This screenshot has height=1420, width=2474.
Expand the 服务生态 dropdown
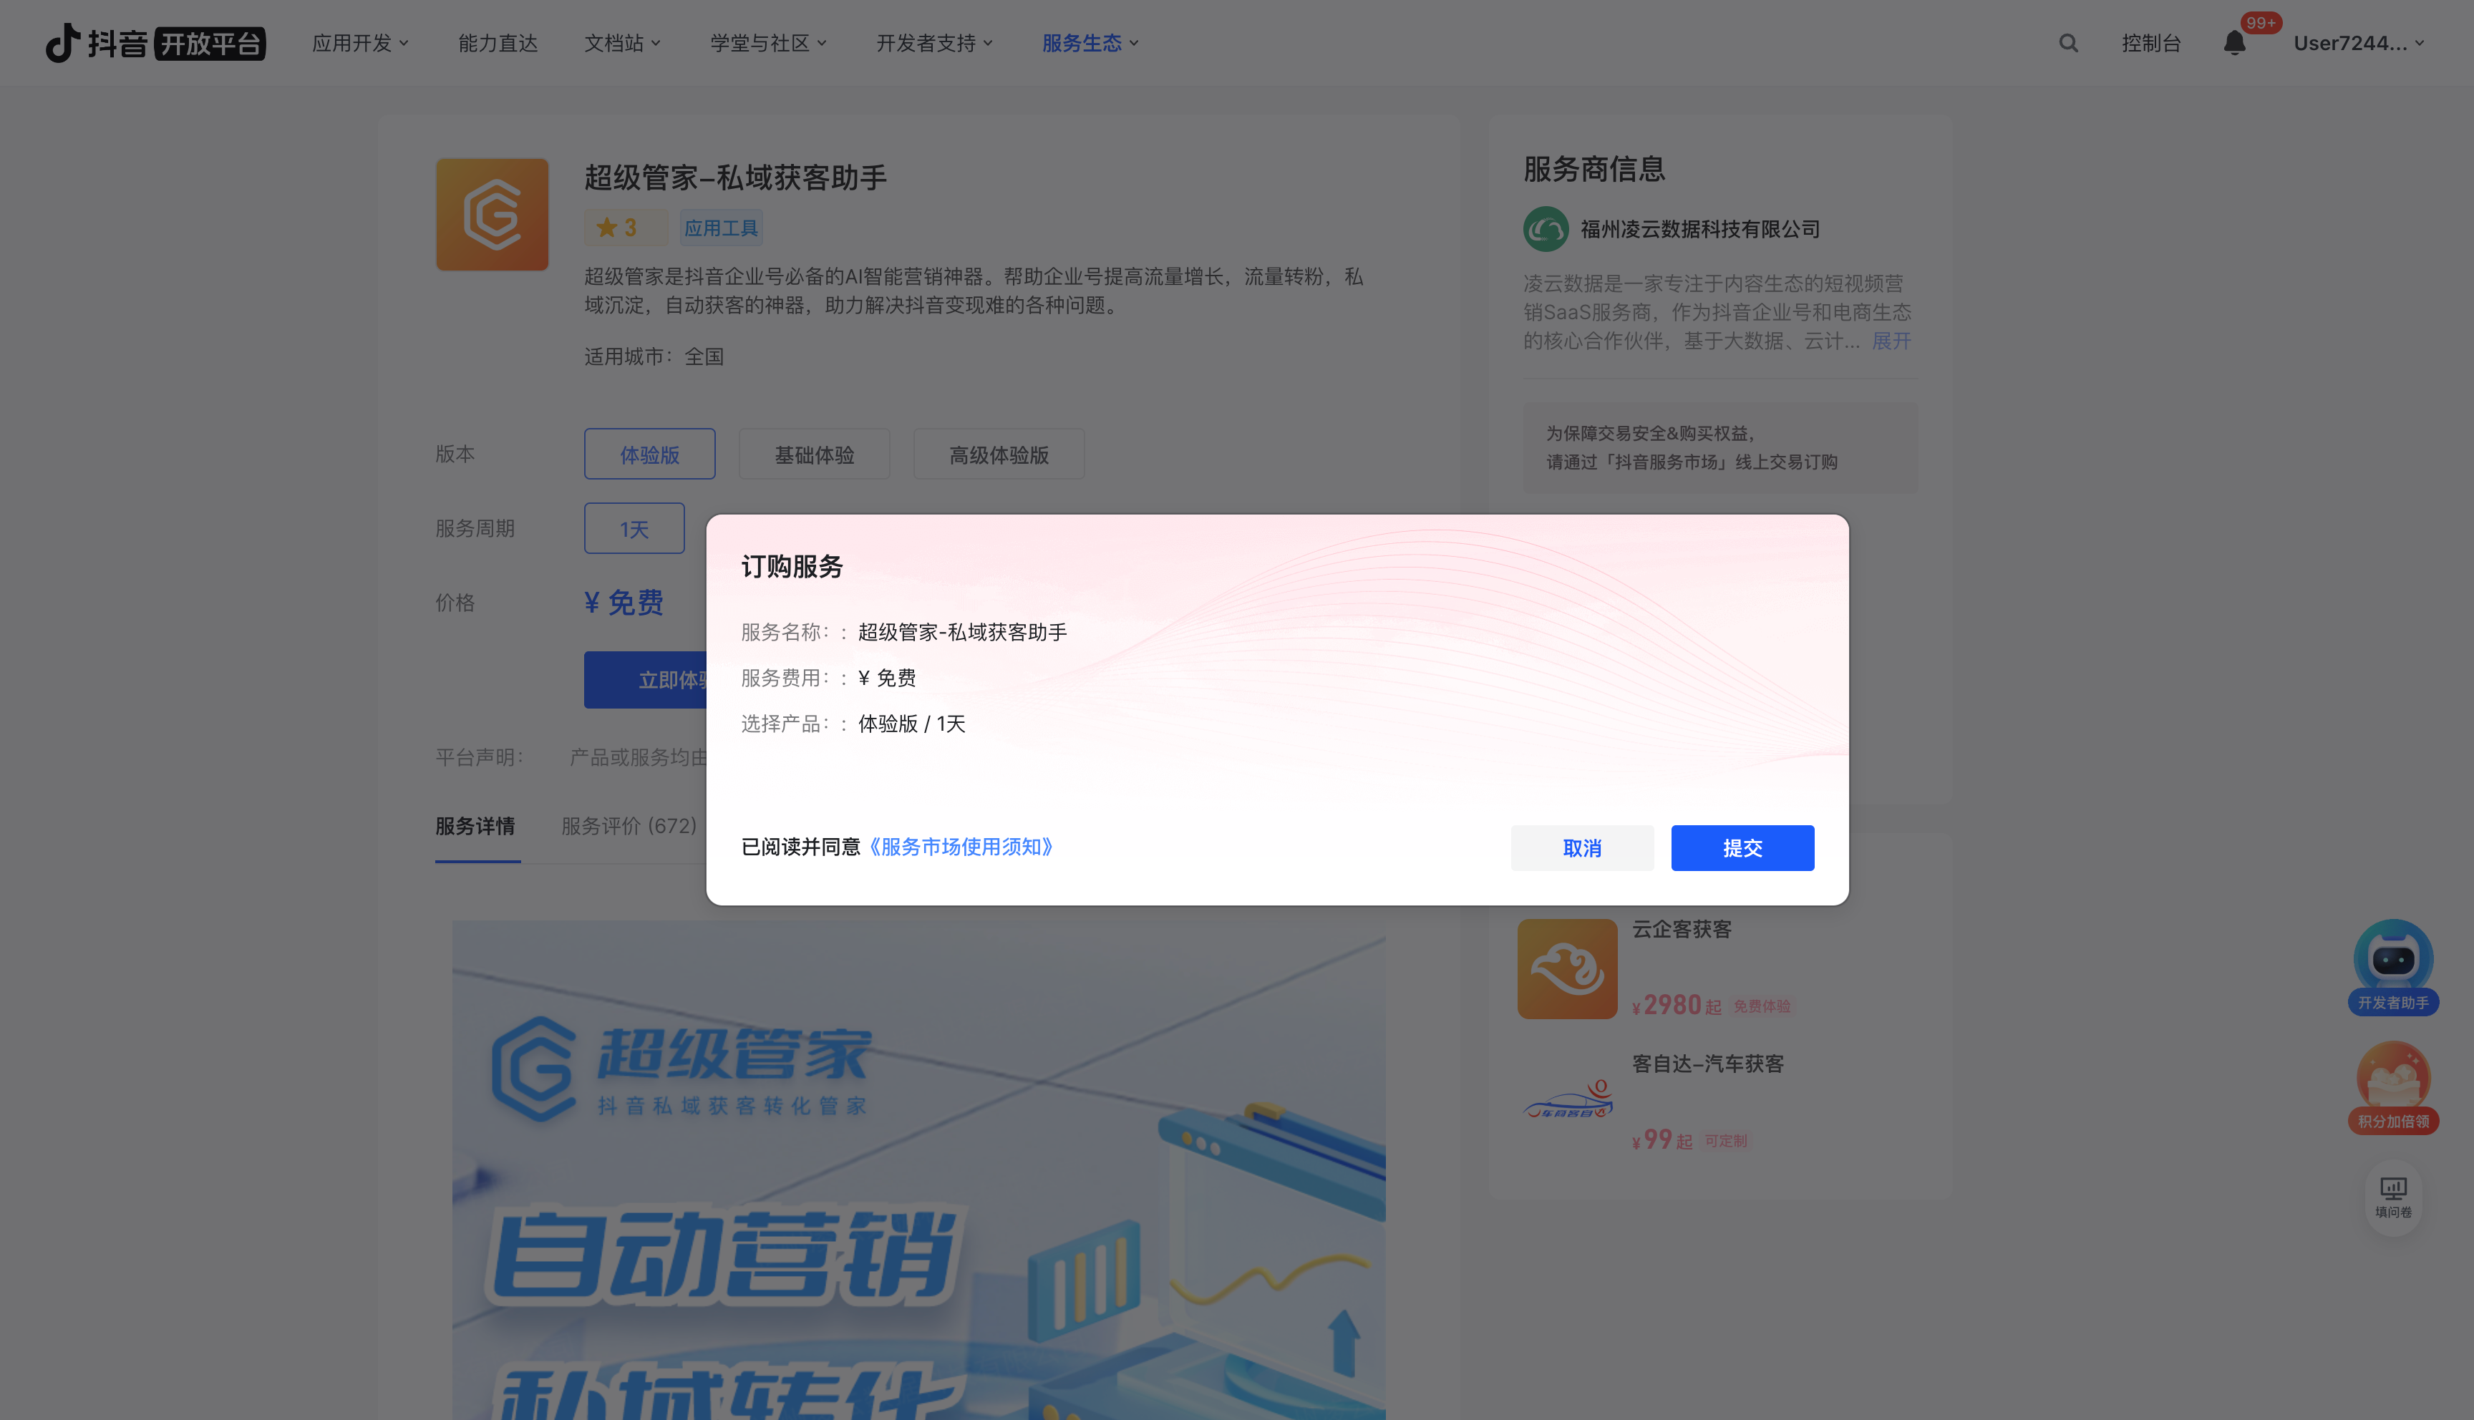click(1090, 43)
